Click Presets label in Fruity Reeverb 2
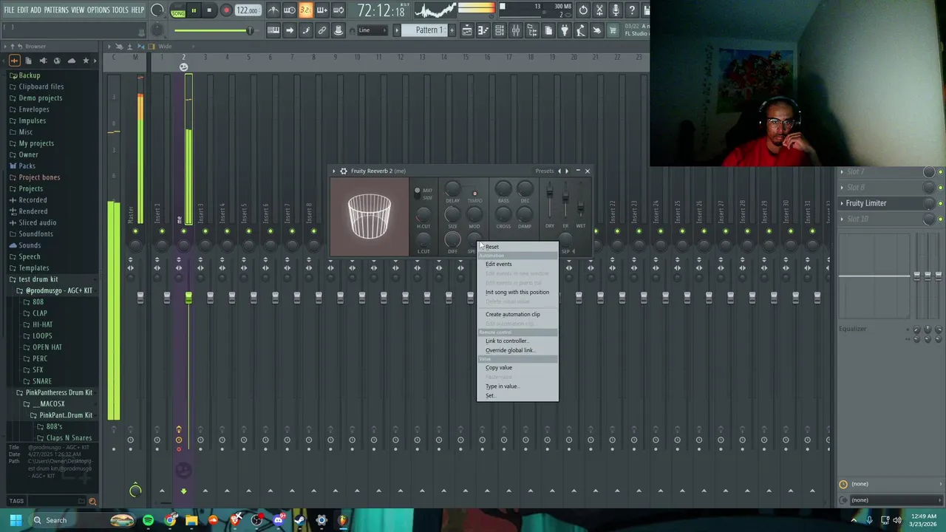This screenshot has height=532, width=946. point(545,171)
